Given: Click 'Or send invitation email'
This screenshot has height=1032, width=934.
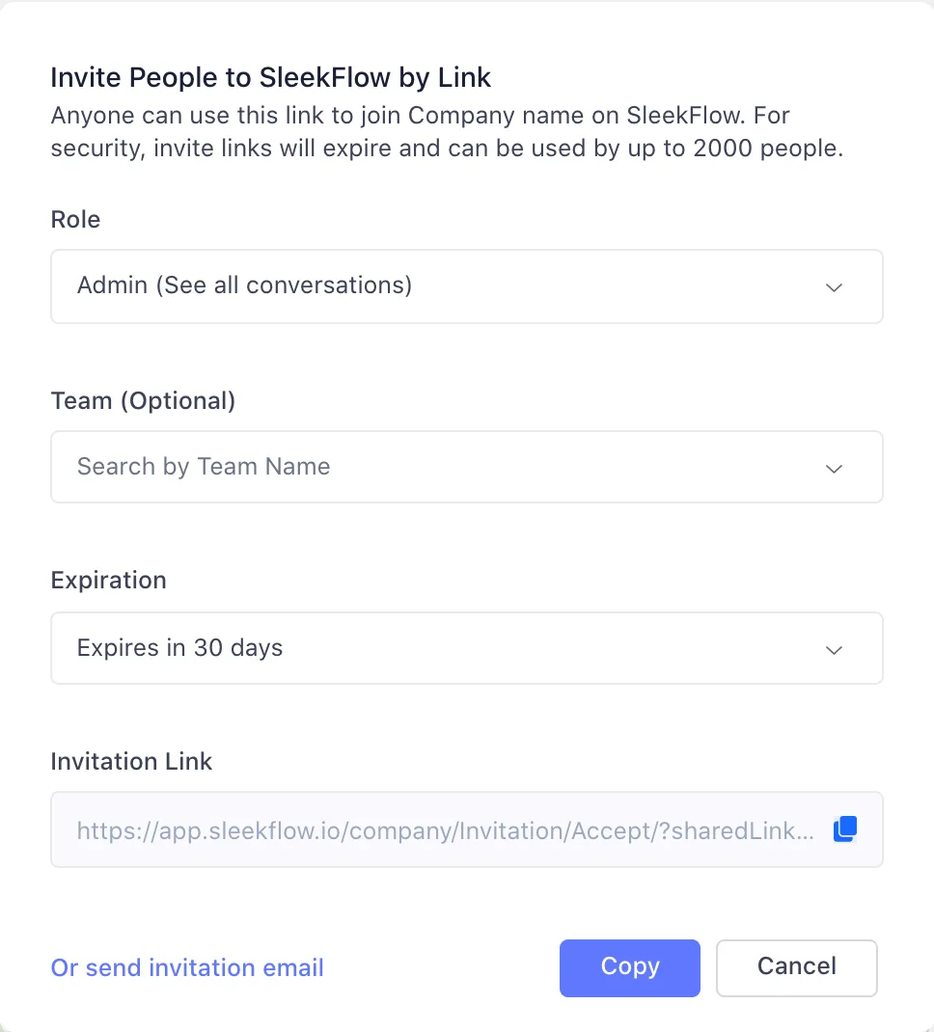Looking at the screenshot, I should 186,967.
